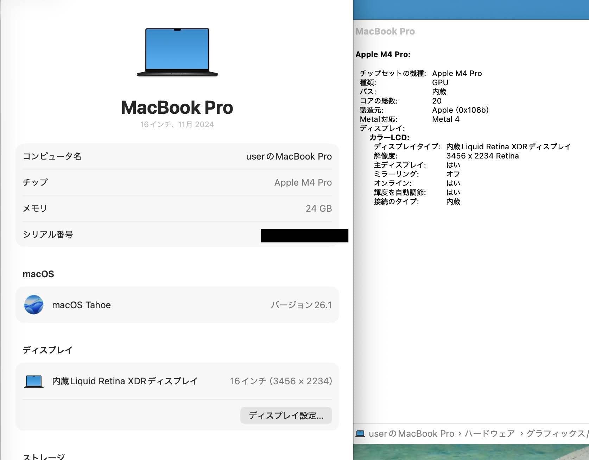This screenshot has width=589, height=460.
Task: Open ディスプレイ設定... button
Action: pos(286,416)
